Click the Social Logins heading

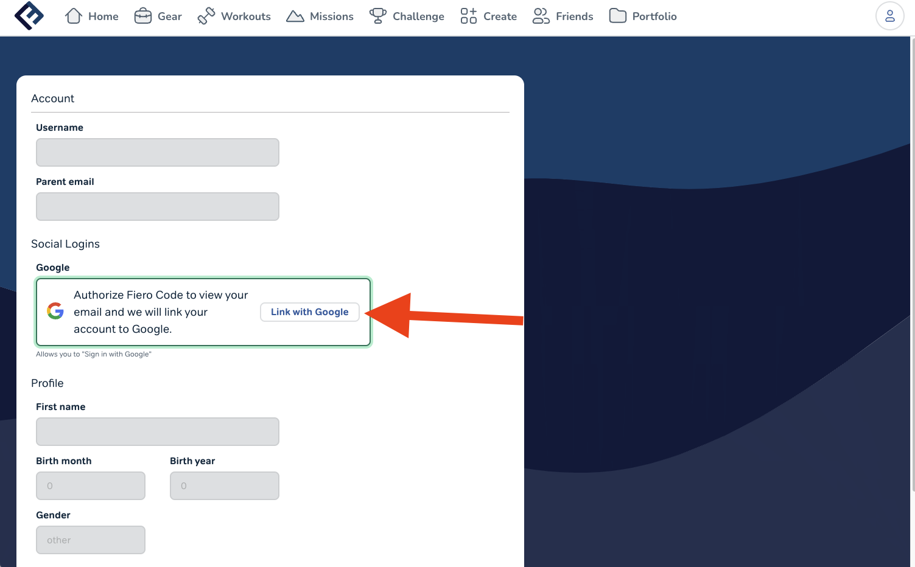pyautogui.click(x=65, y=244)
